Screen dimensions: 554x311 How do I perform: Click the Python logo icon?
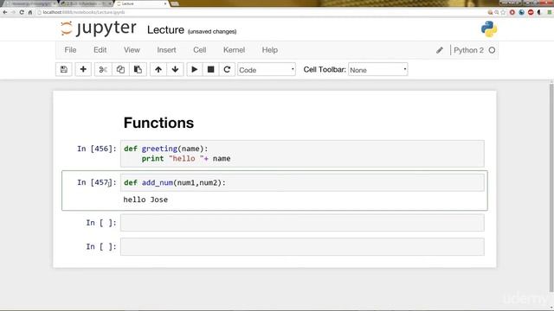coord(489,29)
